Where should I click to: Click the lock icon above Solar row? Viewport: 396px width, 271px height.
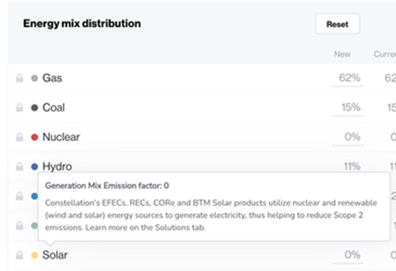(20, 225)
